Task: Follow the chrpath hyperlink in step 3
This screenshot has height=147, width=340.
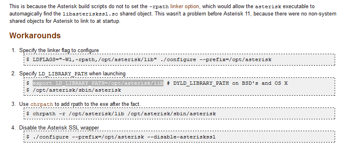Action: (x=42, y=104)
